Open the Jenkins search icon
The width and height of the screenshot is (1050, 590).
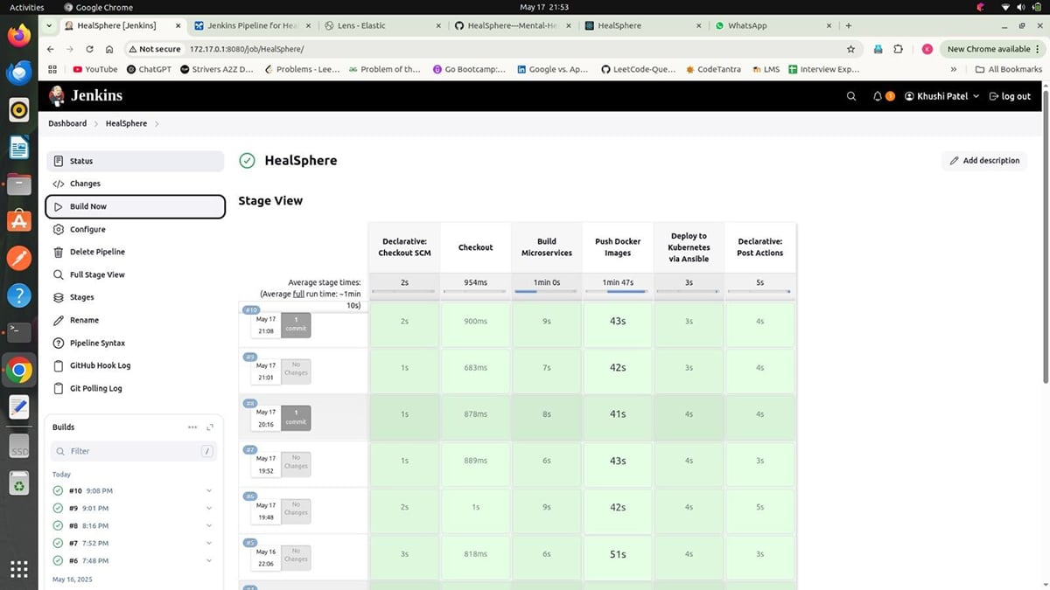(x=850, y=96)
